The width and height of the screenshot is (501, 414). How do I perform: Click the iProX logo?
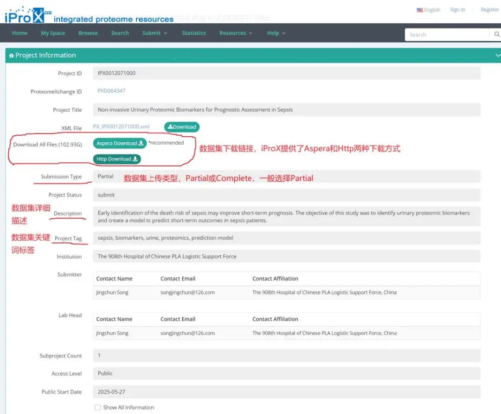(28, 15)
